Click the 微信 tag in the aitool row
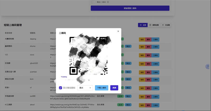Image resolution: width=211 pixels, height=111 pixels. (x=128, y=105)
